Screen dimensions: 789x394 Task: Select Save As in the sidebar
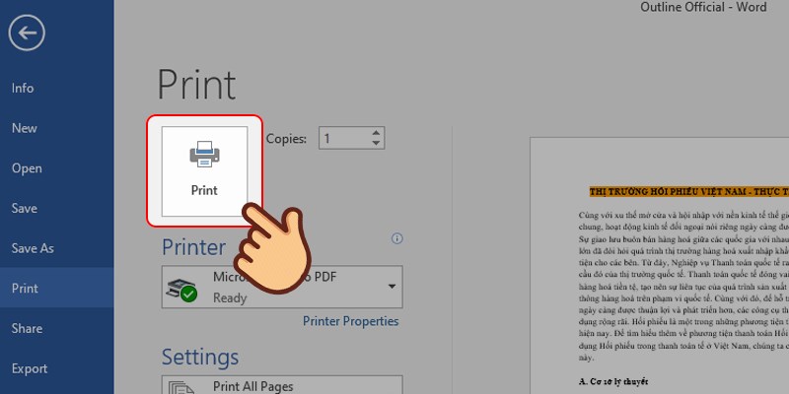pos(33,248)
